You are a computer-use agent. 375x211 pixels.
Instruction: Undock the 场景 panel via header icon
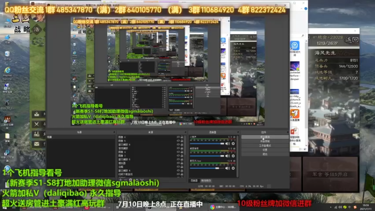(x=114, y=132)
